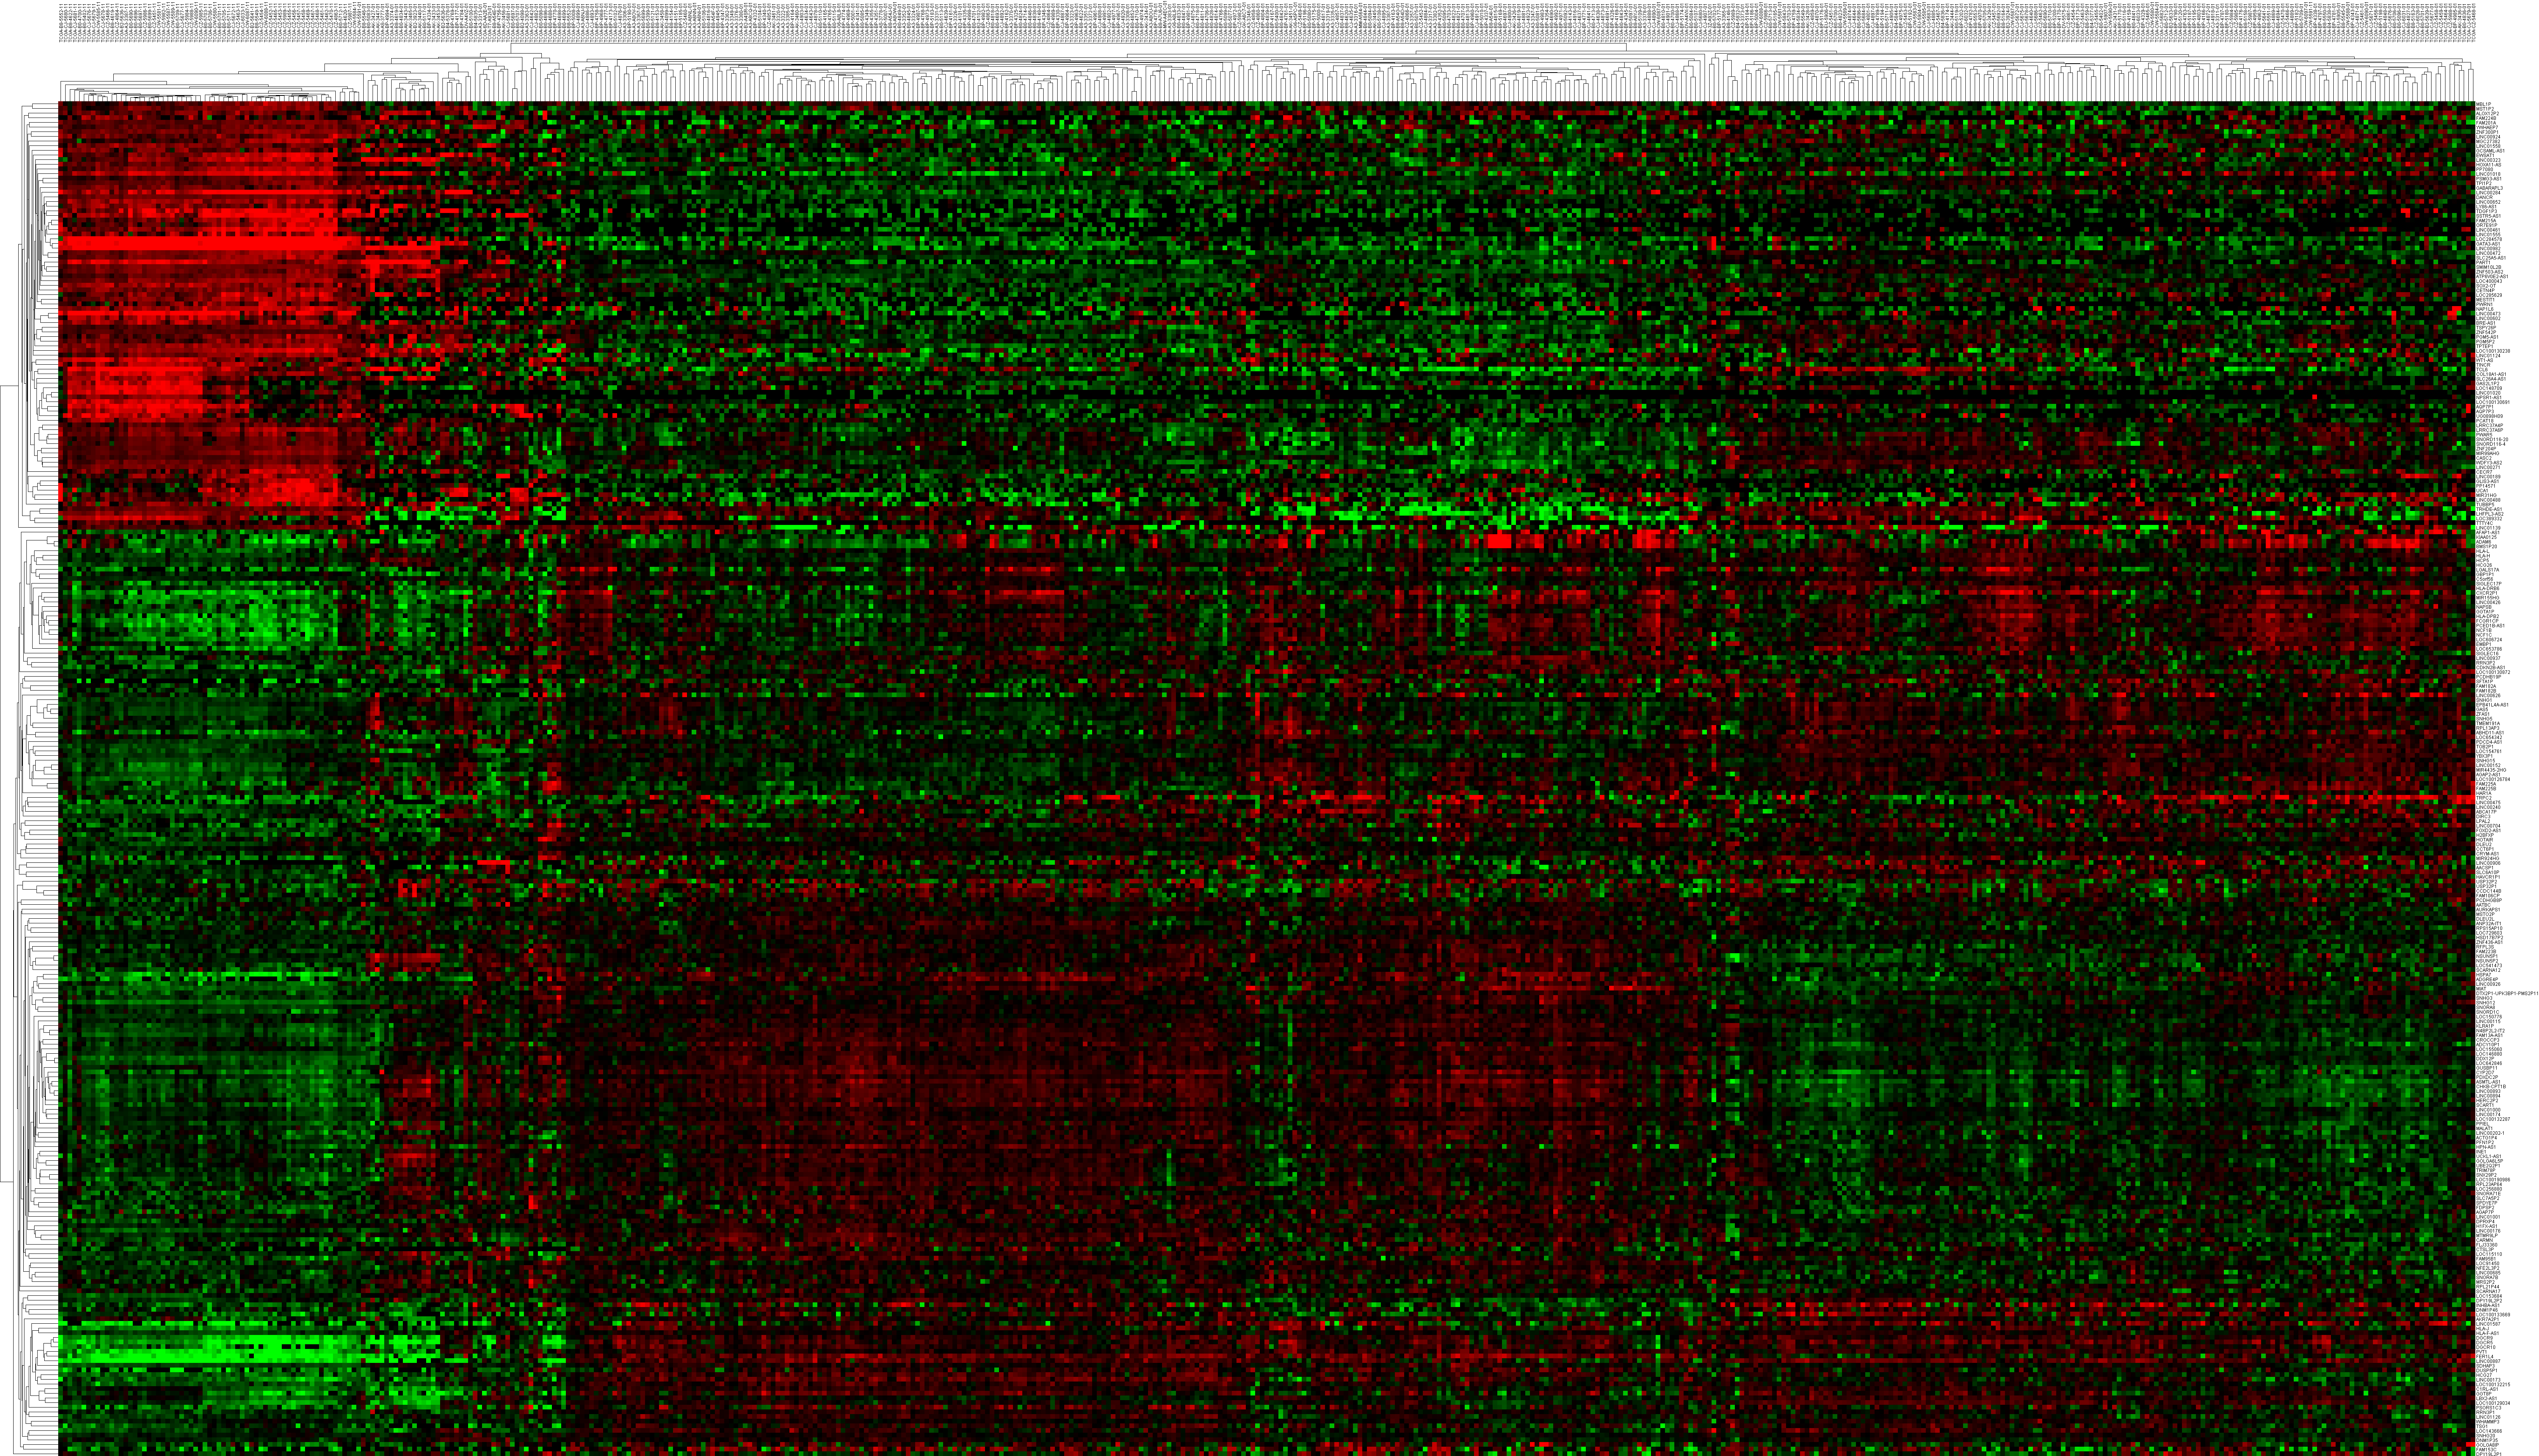Select the CXCR2P1 gene label

point(2487,593)
